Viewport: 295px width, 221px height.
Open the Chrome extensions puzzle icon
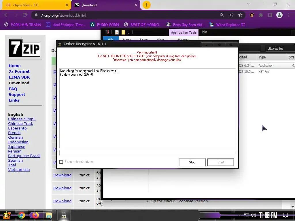261,15
